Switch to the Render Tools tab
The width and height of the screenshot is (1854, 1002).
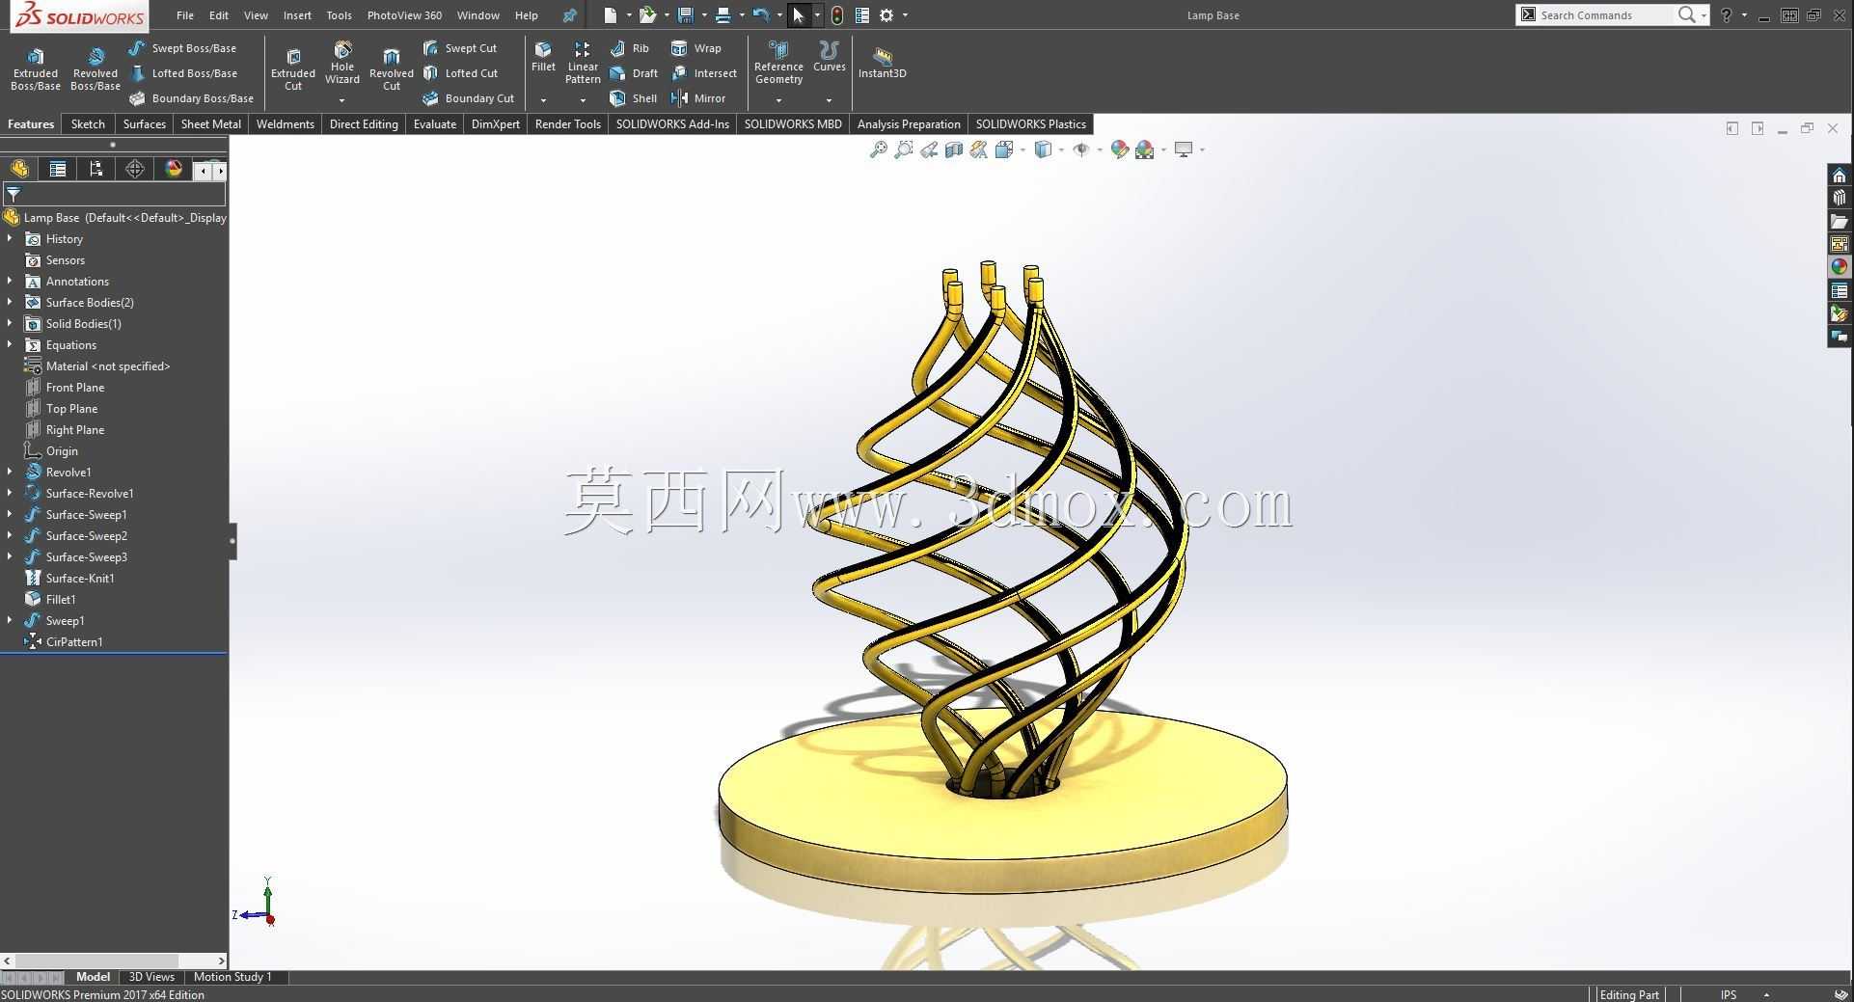567,123
